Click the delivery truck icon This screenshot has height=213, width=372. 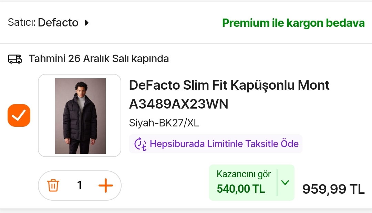coord(15,59)
